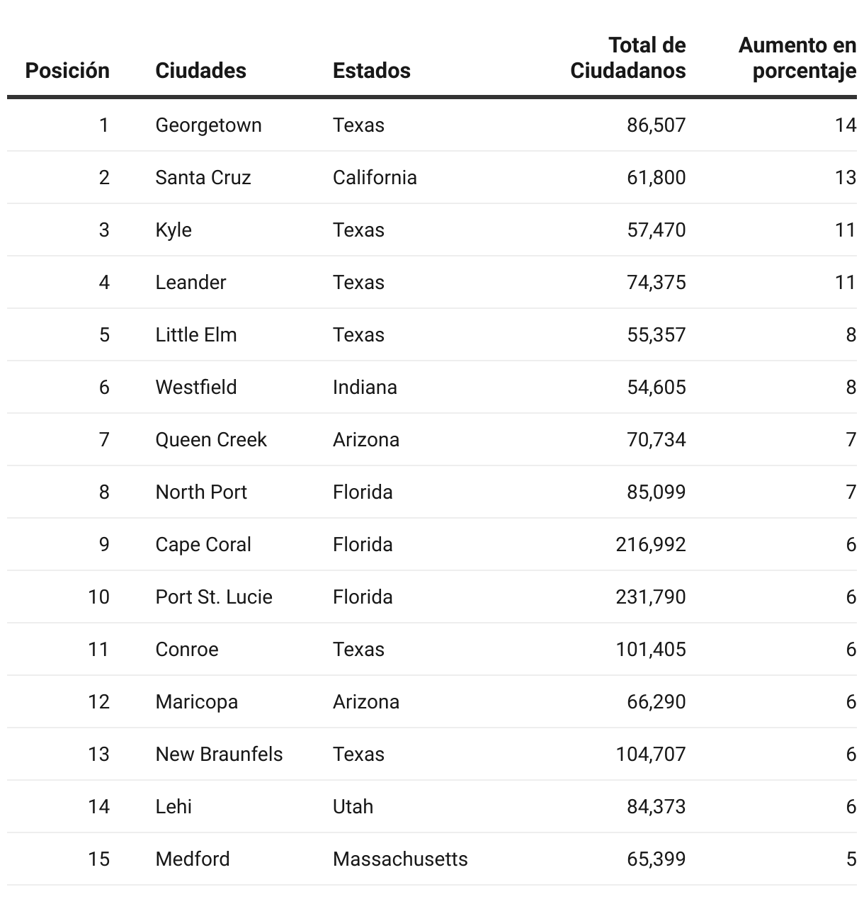Select the Massachusetts state cell
The height and width of the screenshot is (921, 864).
400,859
